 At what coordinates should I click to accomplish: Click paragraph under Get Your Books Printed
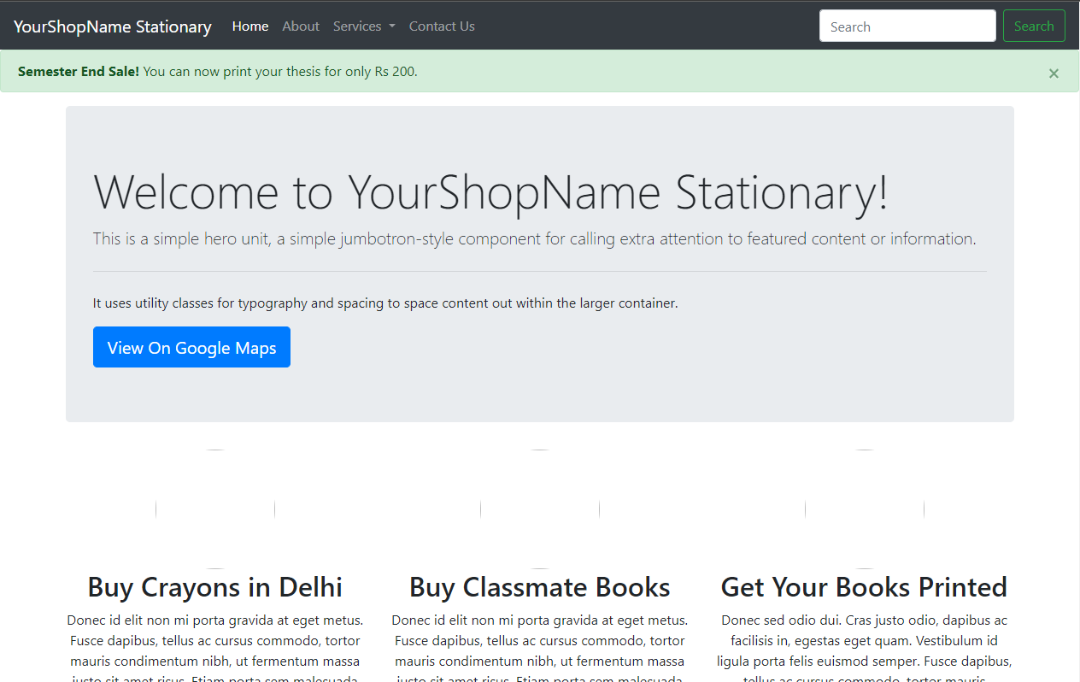(865, 647)
